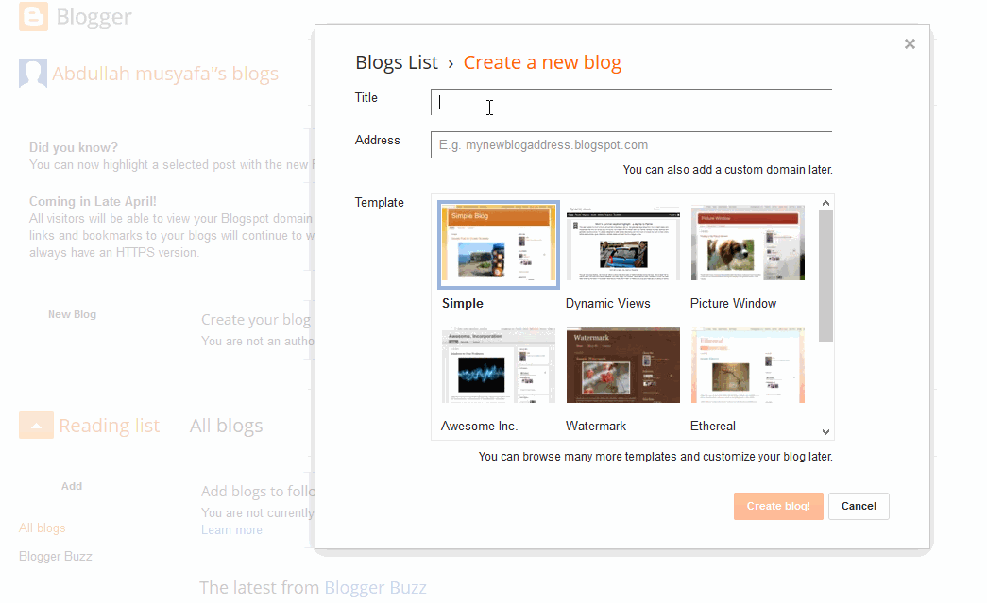
Task: Choose the Watermark template thumbnail
Action: 623,365
